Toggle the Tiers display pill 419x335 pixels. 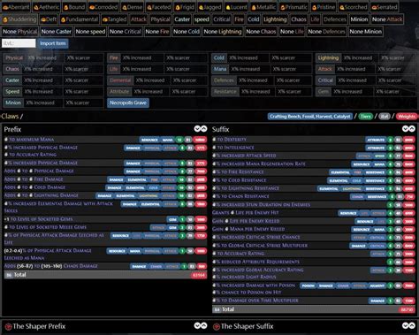point(365,117)
